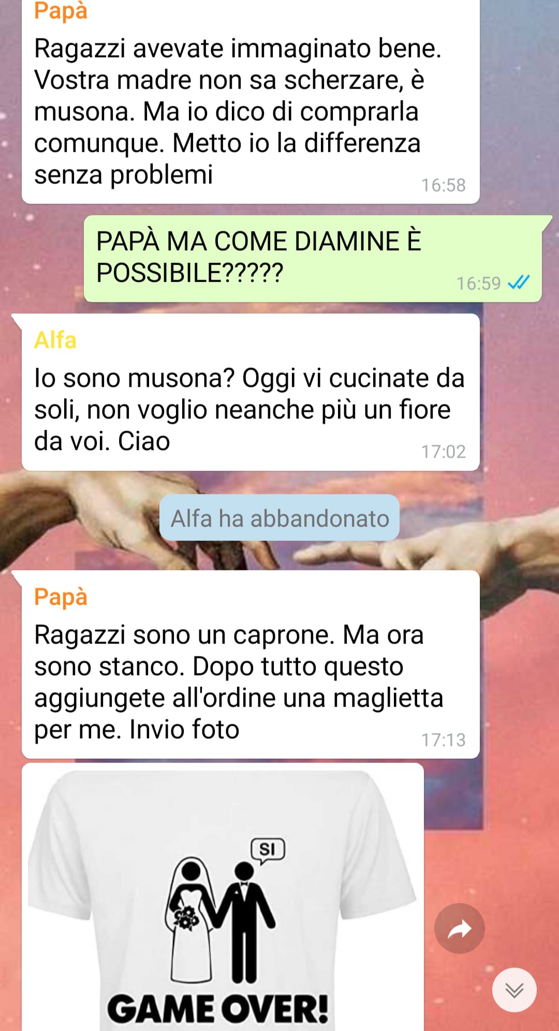
Task: Tap the blue double-check read receipt
Action: 519,283
